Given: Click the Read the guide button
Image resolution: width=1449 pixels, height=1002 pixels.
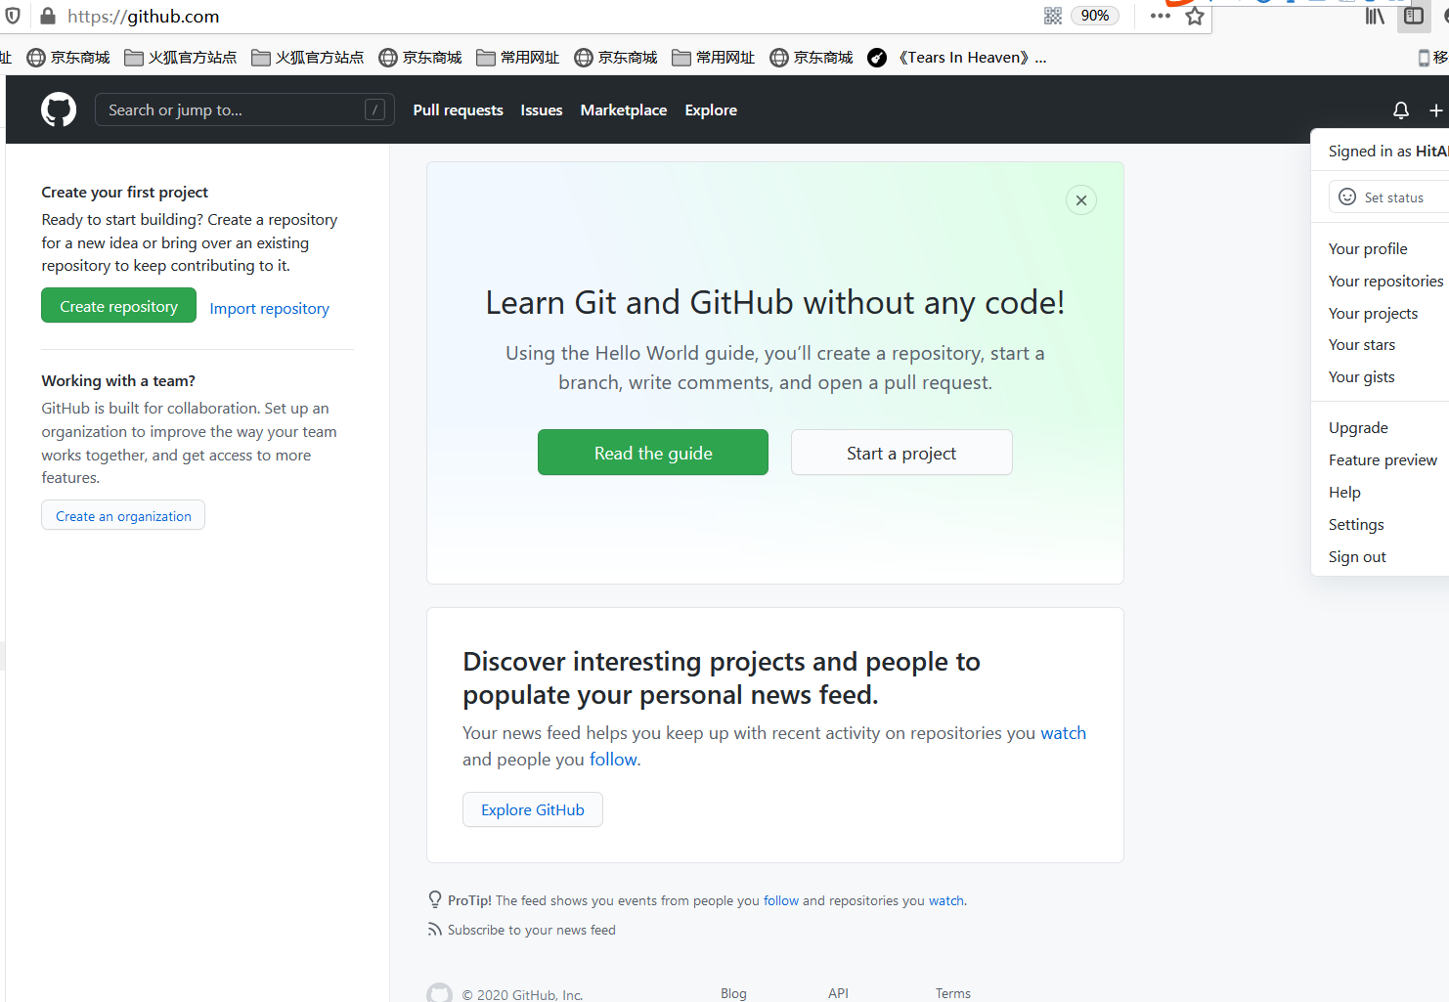Looking at the screenshot, I should tap(652, 452).
